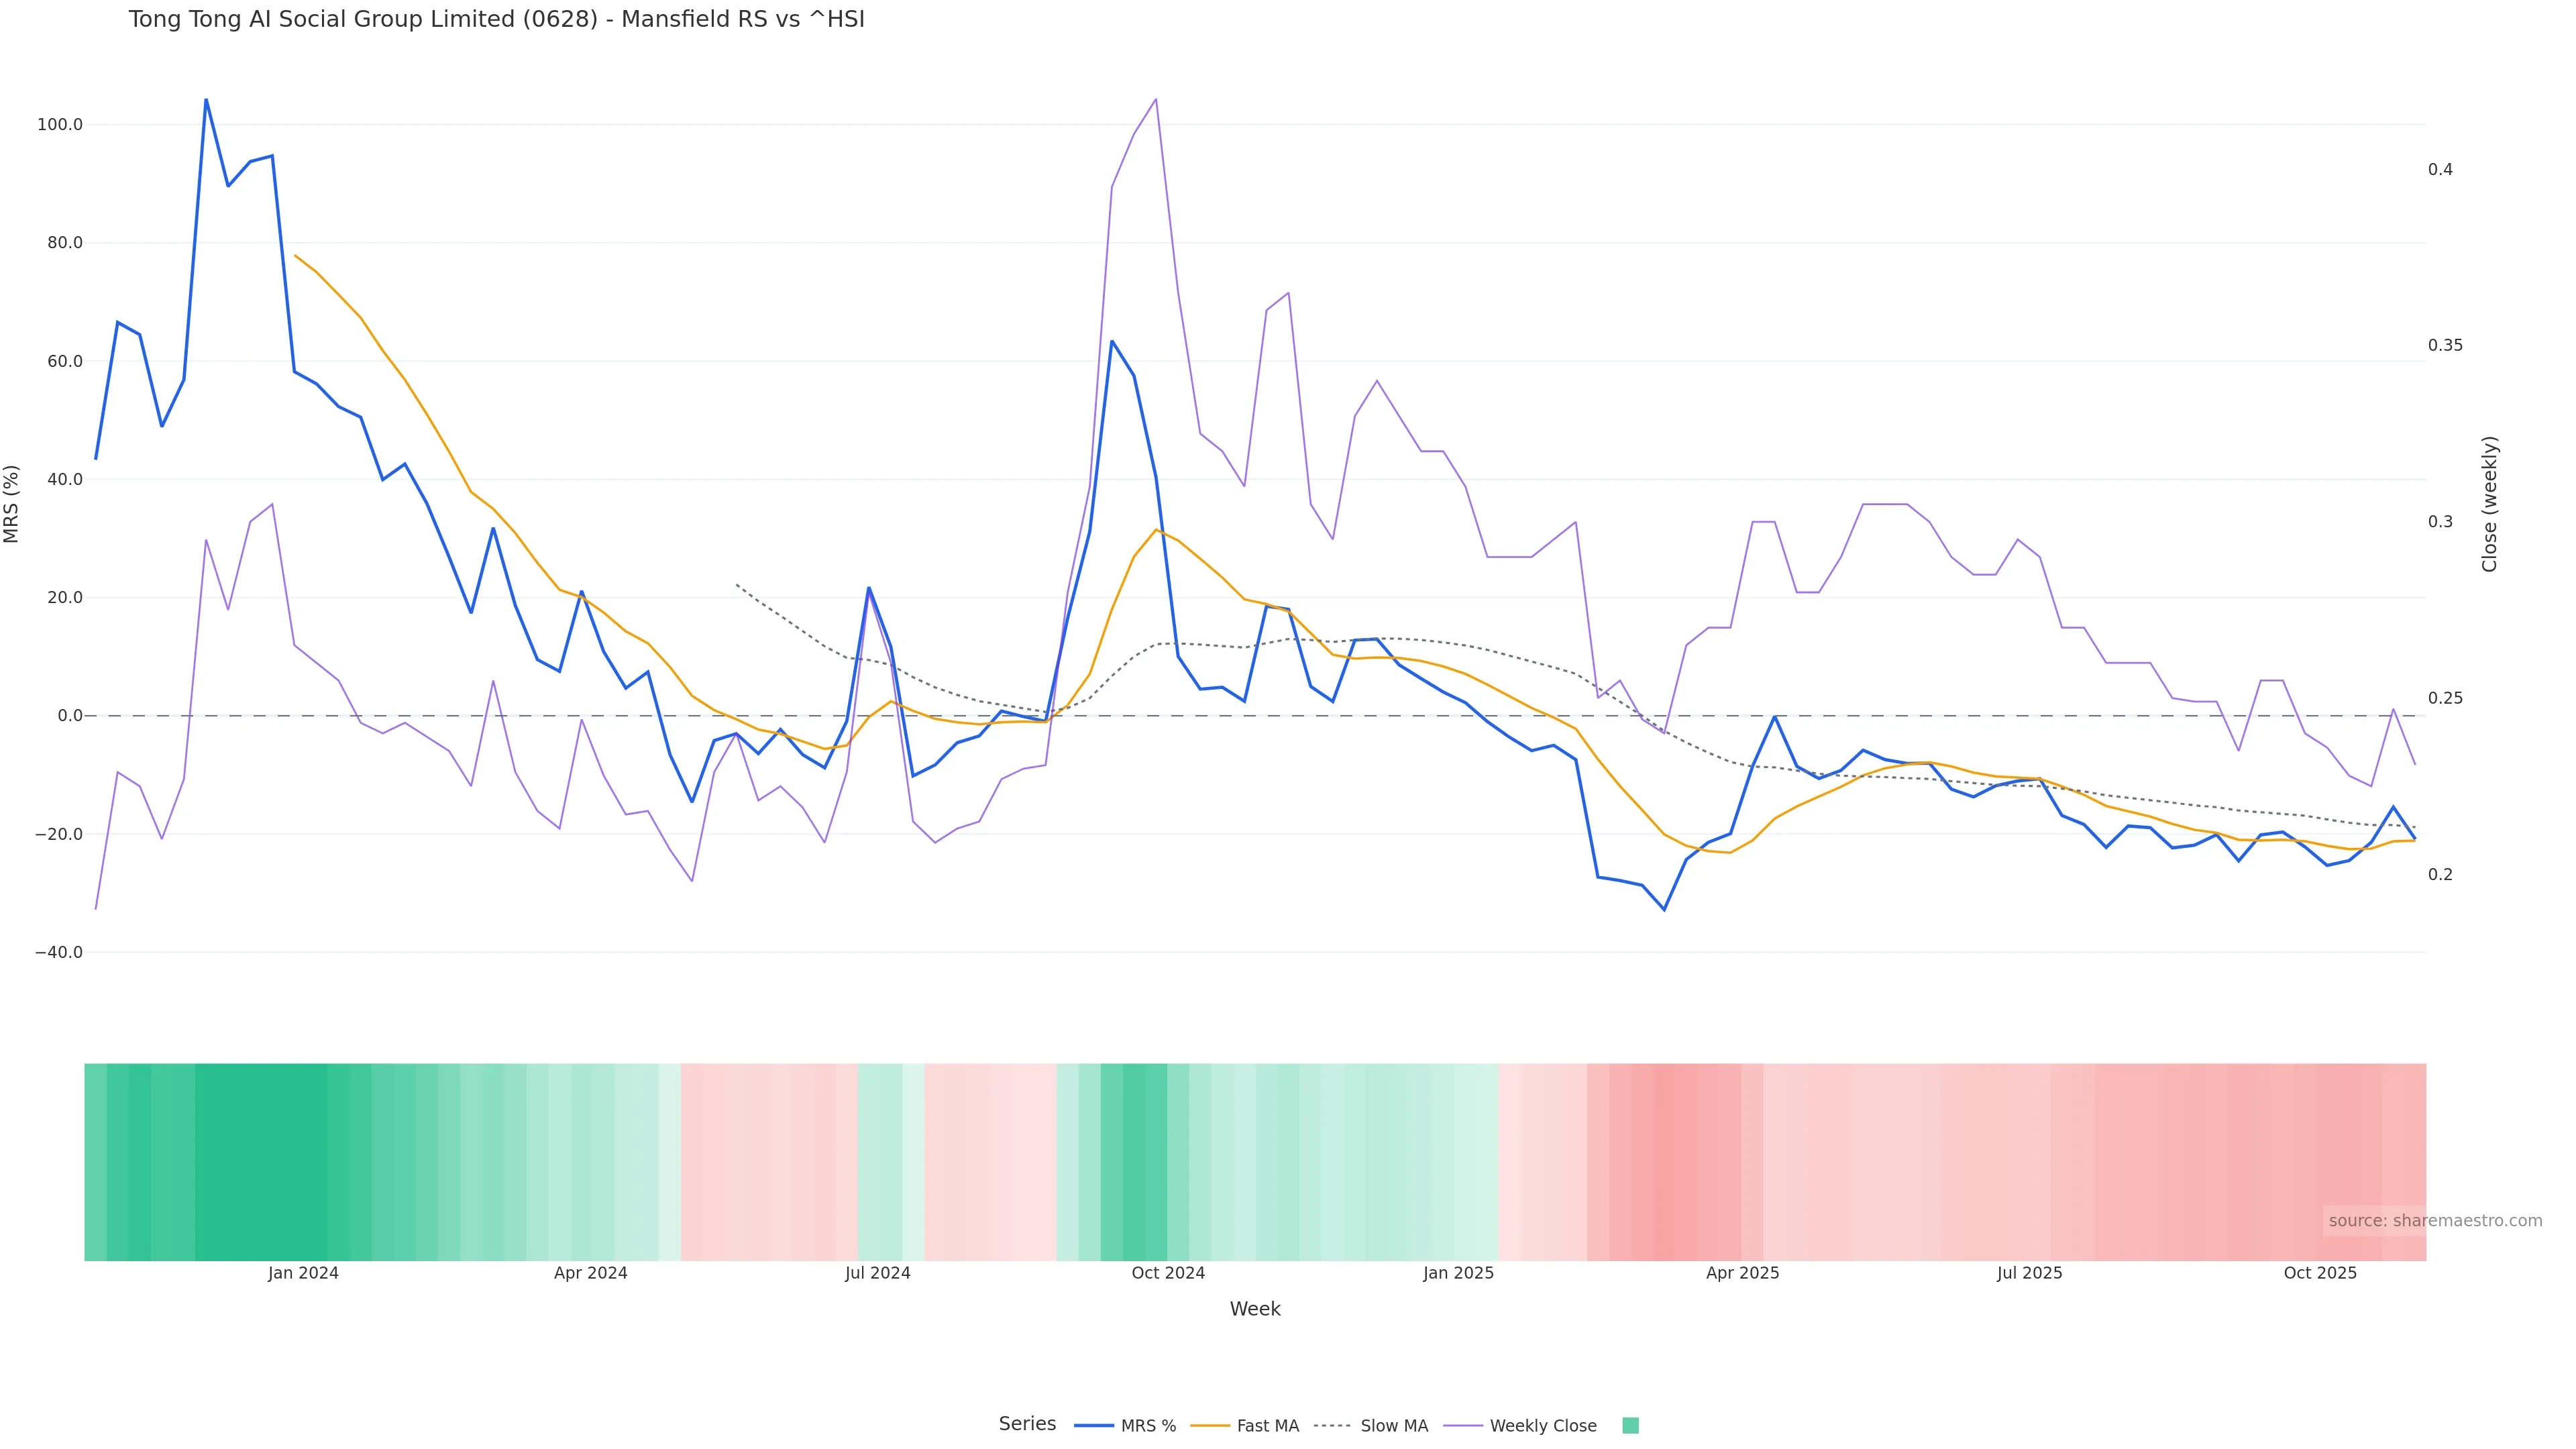Click the Jan 2025 axis label
The image size is (2576, 1449).
click(x=1458, y=1273)
